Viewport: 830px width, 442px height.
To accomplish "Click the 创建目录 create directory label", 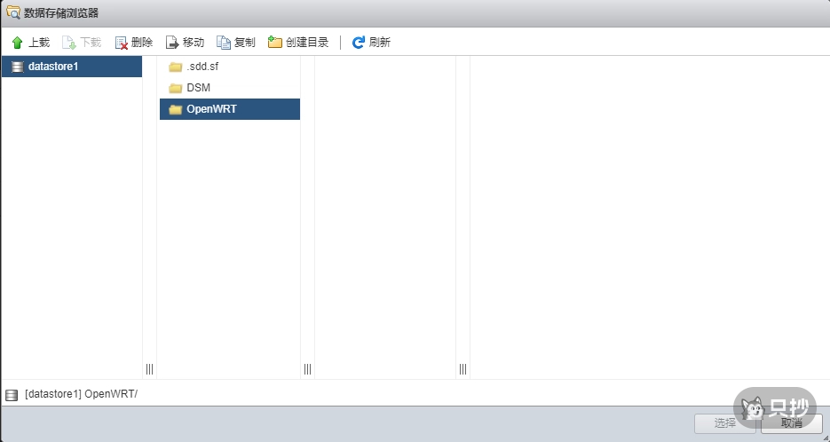I will tap(307, 43).
